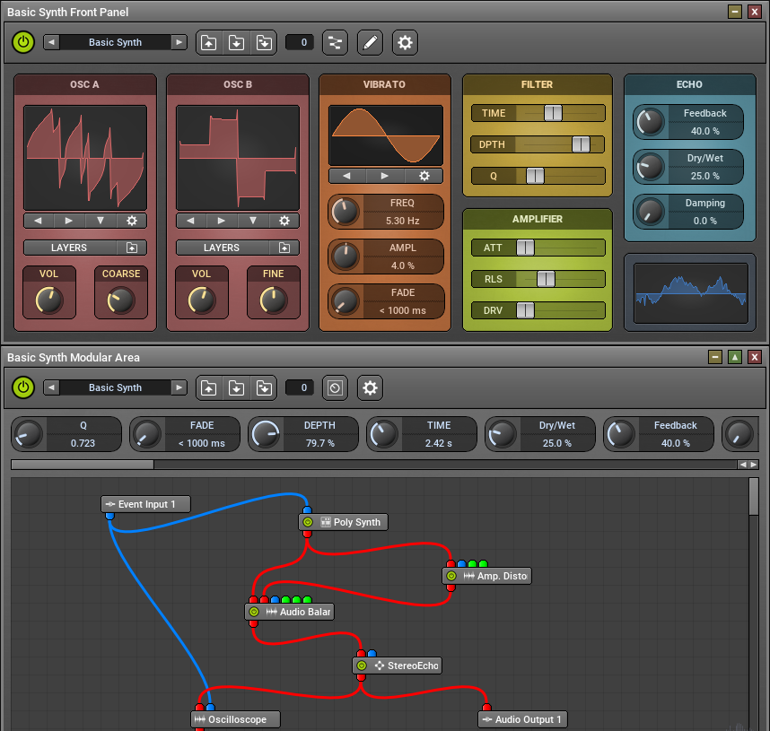Click the routing icon in Front Panel toolbar
The height and width of the screenshot is (731, 770).
(x=335, y=42)
